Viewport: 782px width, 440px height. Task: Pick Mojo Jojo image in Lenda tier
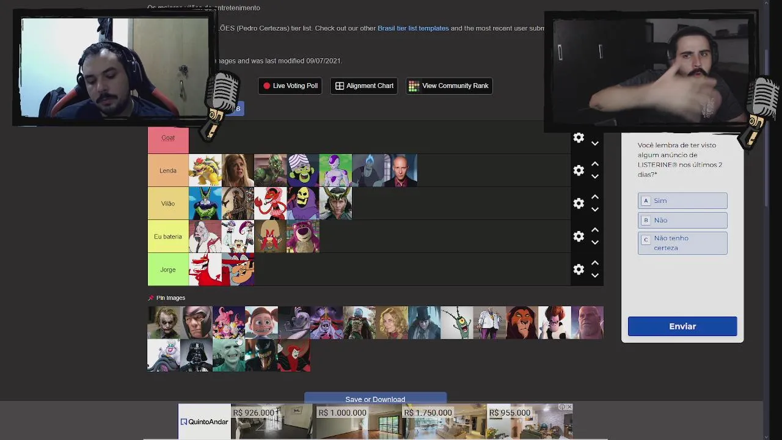tap(302, 170)
